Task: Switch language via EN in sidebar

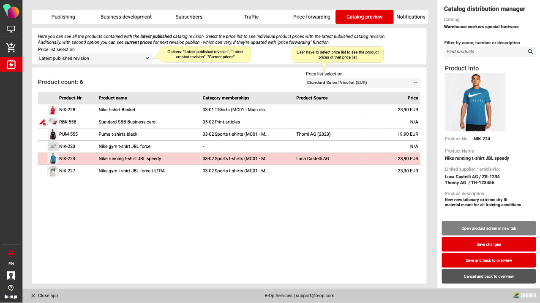Action: point(11,264)
